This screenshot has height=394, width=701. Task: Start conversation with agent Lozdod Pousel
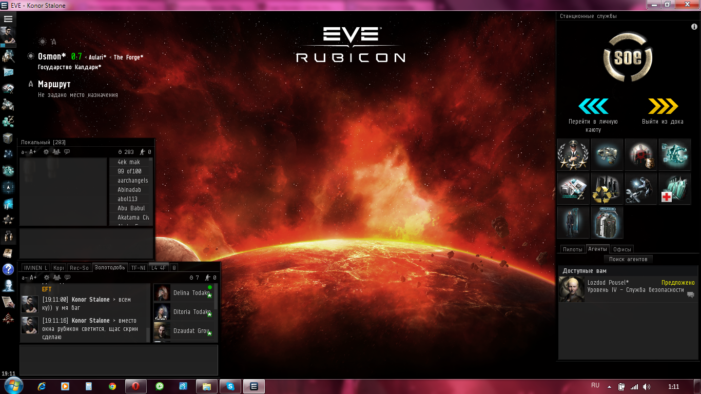click(691, 295)
